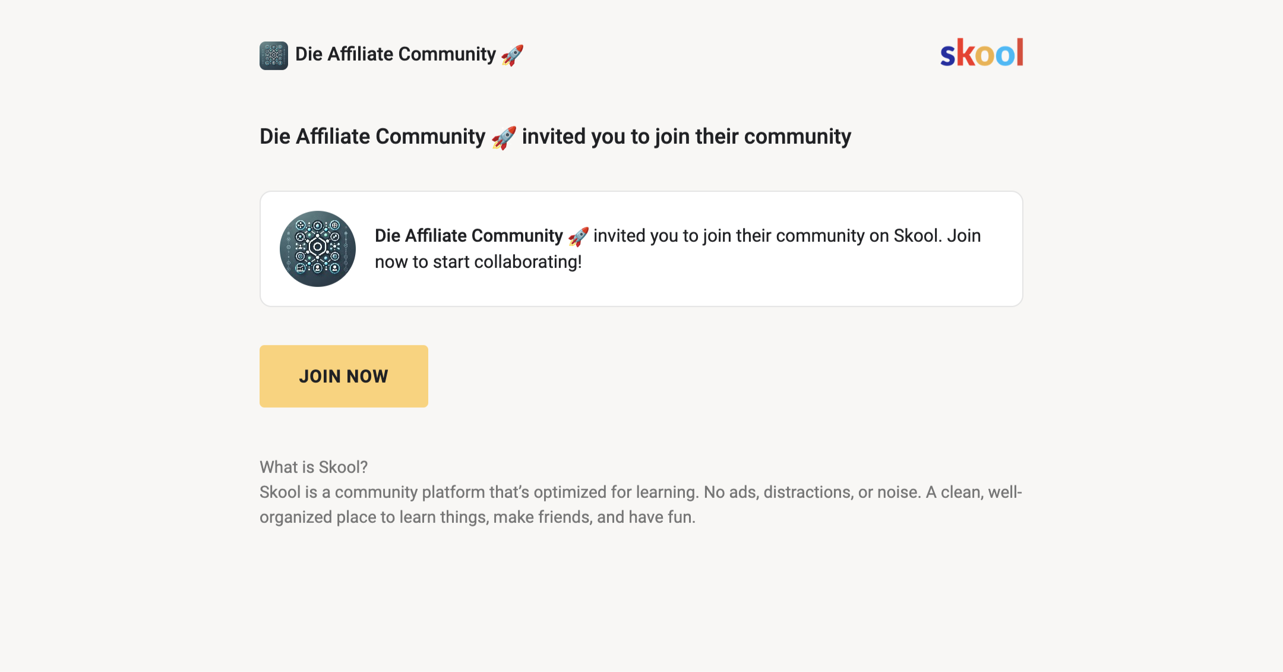Viewport: 1283px width, 672px height.
Task: Click the What is Skool? line
Action: click(x=314, y=467)
